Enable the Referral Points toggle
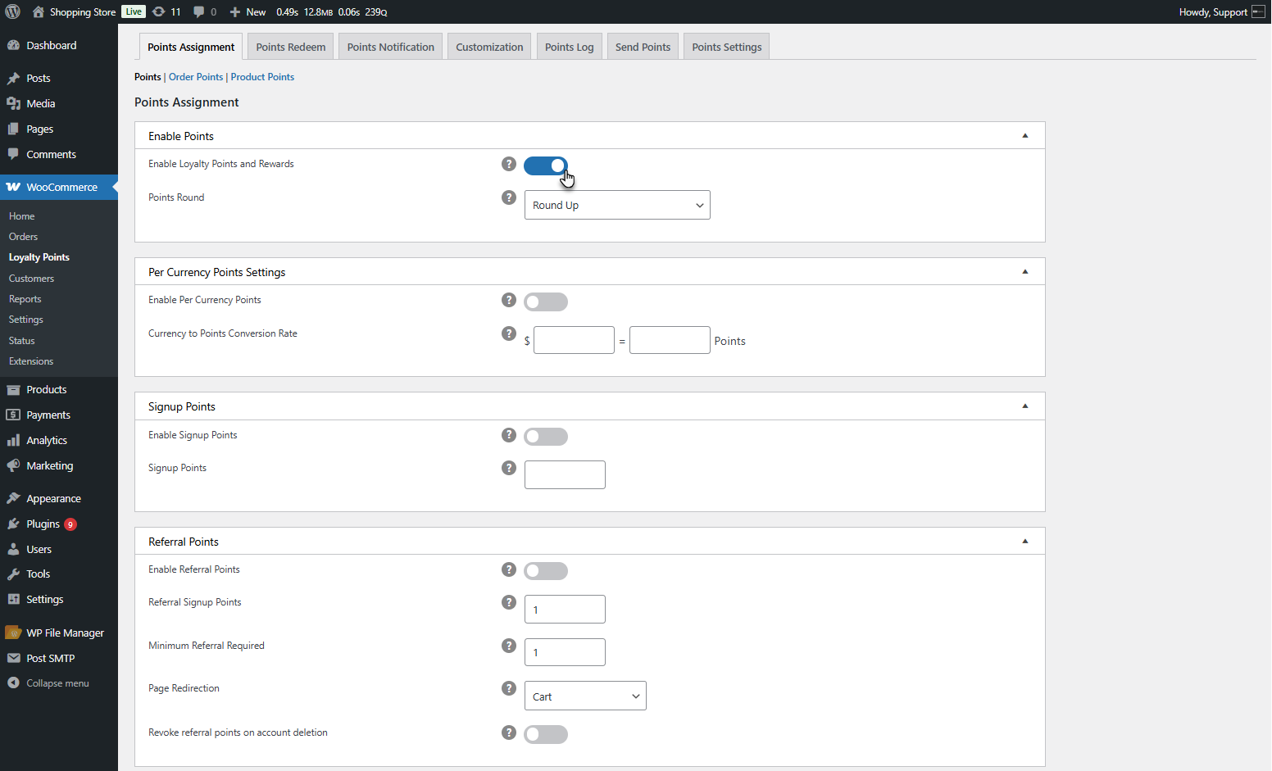This screenshot has height=771, width=1272. click(546, 571)
